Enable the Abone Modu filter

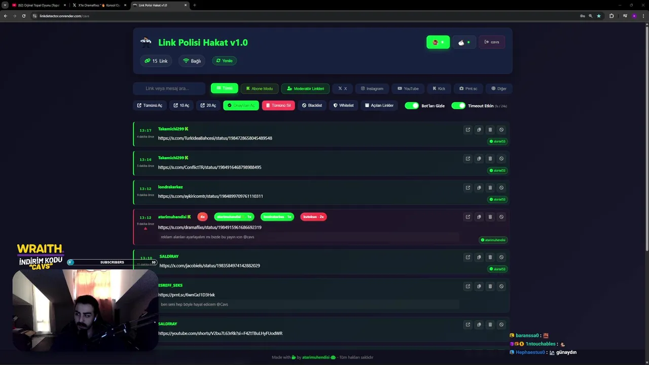[x=260, y=88]
